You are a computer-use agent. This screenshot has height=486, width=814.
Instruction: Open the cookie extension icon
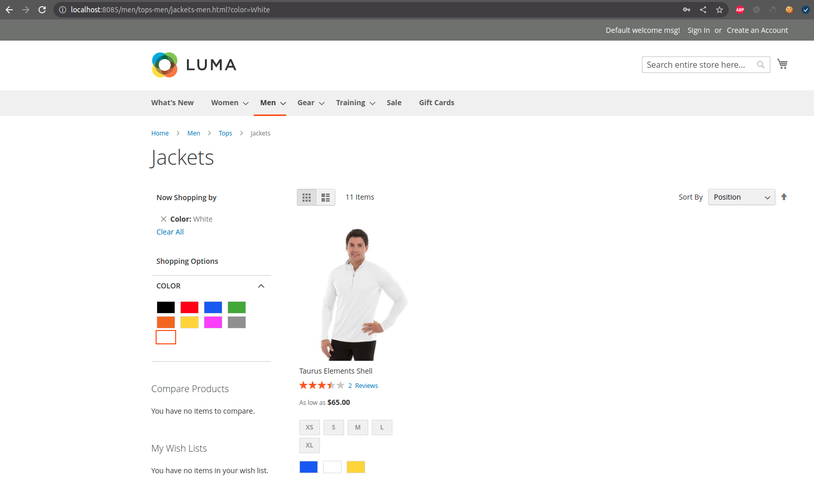tap(789, 10)
